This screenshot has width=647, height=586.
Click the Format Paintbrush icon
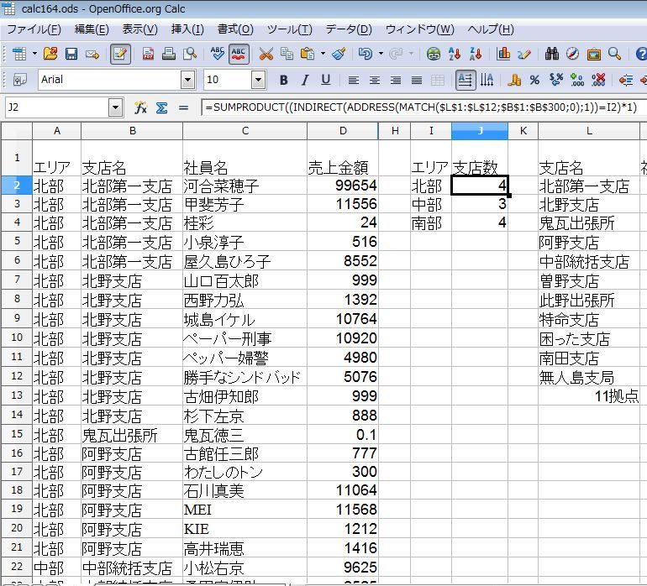[x=339, y=54]
